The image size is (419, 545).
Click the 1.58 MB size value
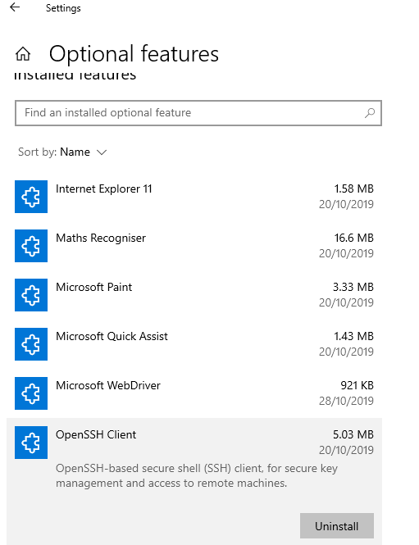coord(353,188)
